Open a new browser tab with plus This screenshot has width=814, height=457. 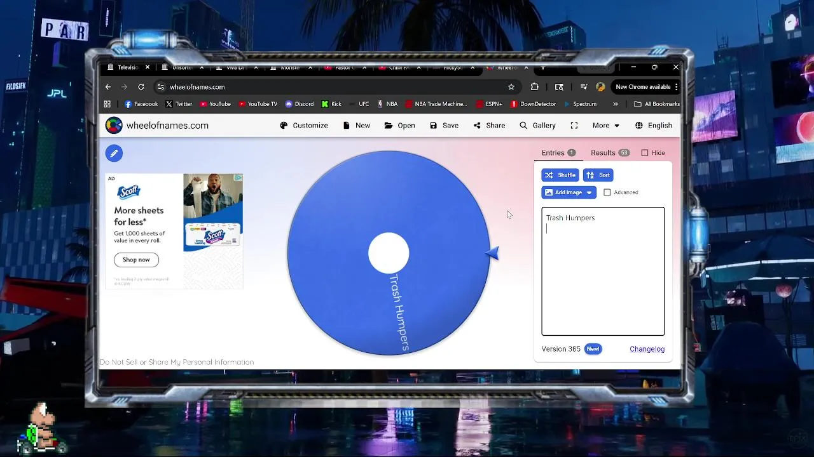[543, 67]
